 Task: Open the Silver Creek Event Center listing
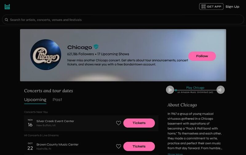coord(55,121)
